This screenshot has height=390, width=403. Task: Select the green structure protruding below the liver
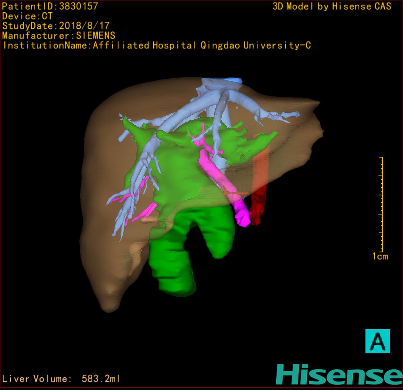click(x=172, y=268)
